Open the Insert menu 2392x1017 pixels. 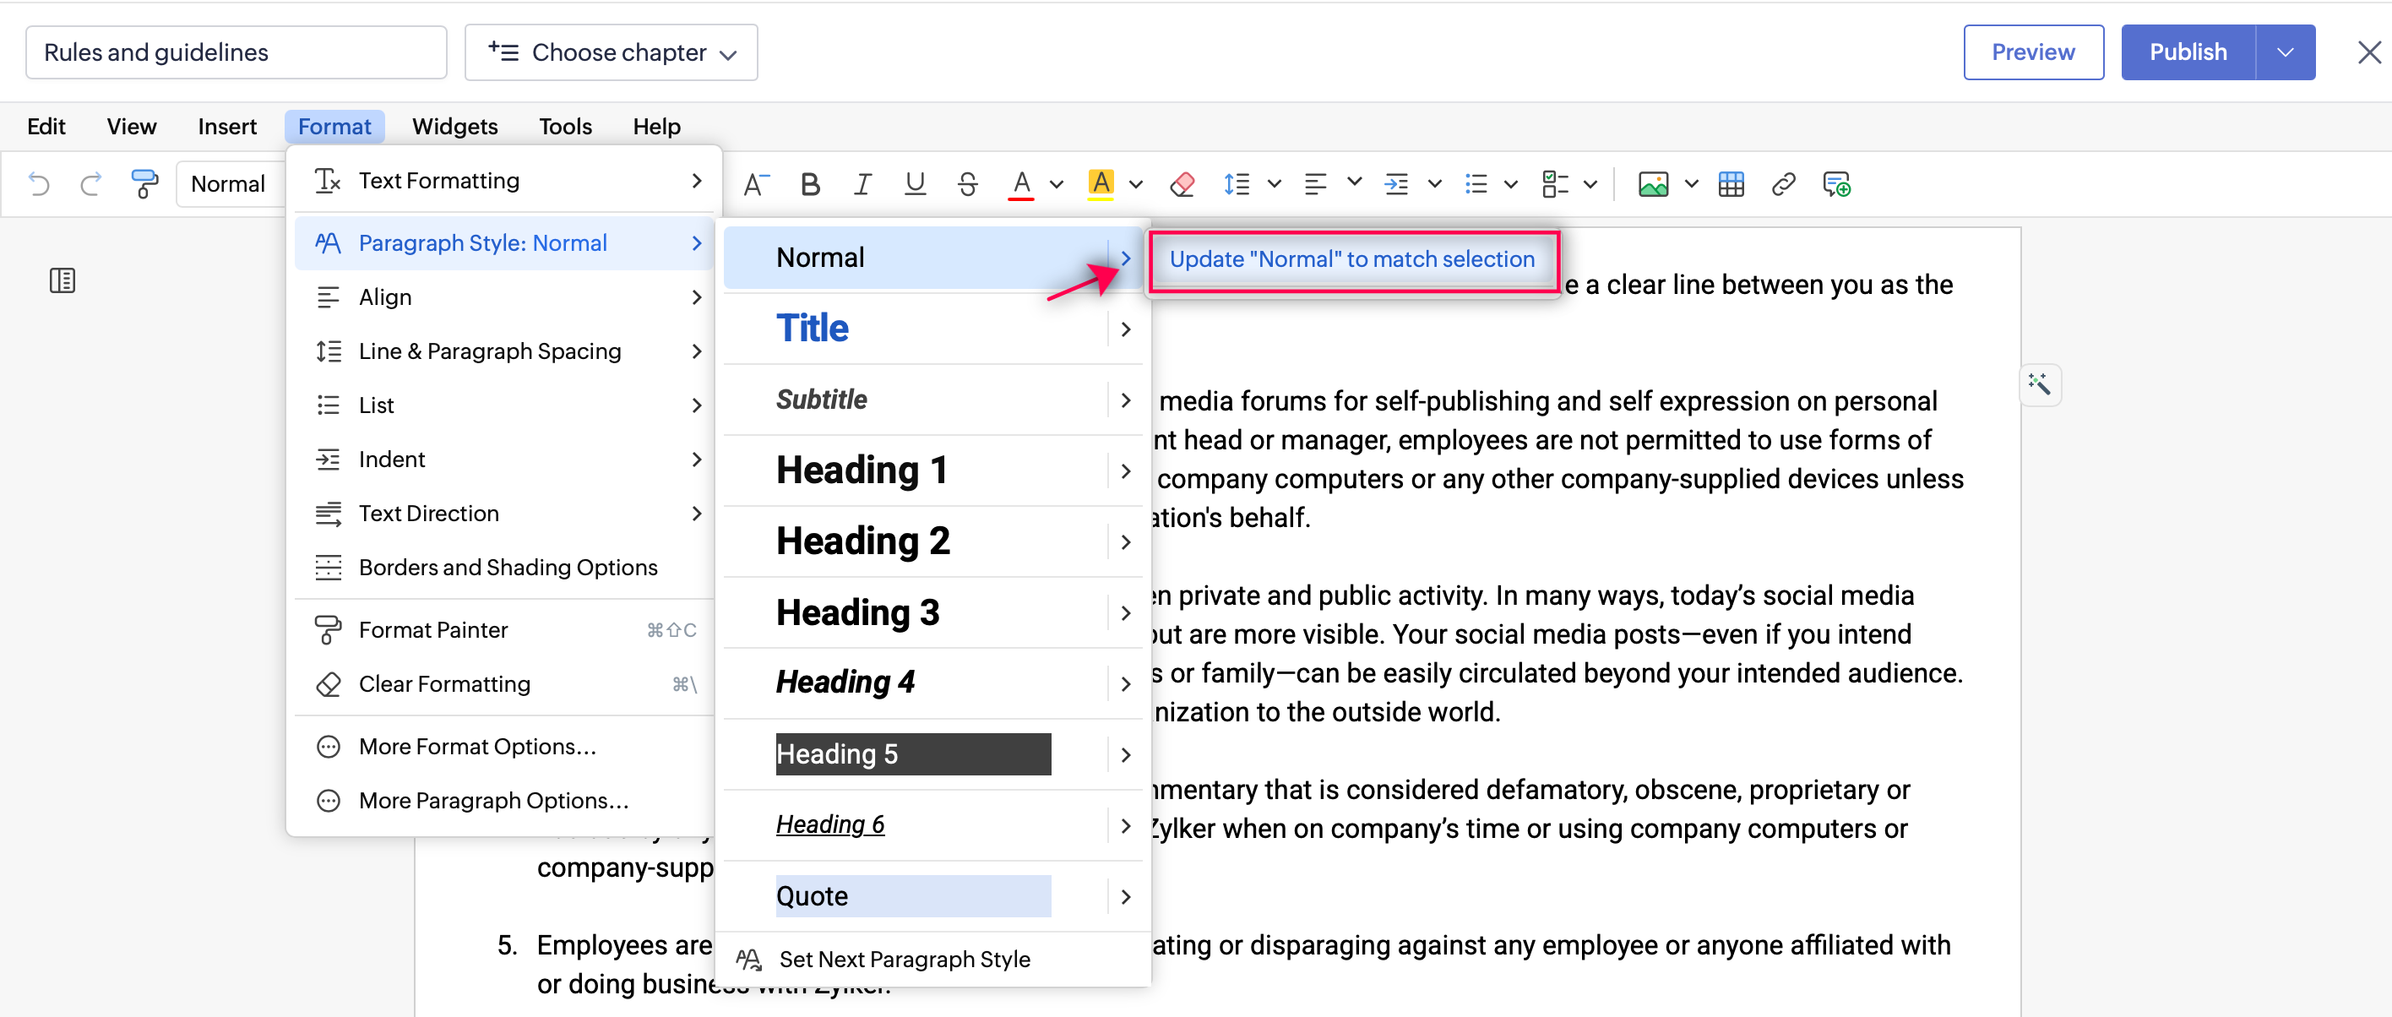[x=226, y=127]
